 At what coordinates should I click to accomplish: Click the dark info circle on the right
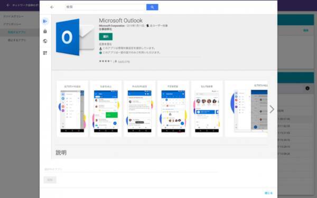coord(307,88)
